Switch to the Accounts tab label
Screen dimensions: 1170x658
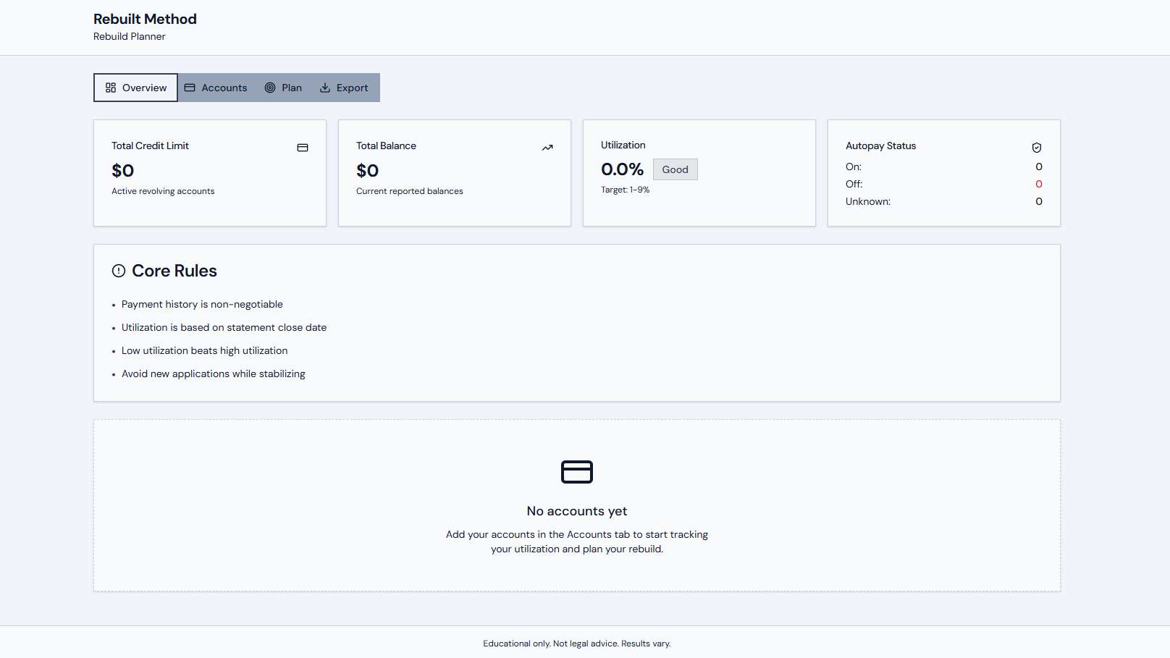(224, 88)
